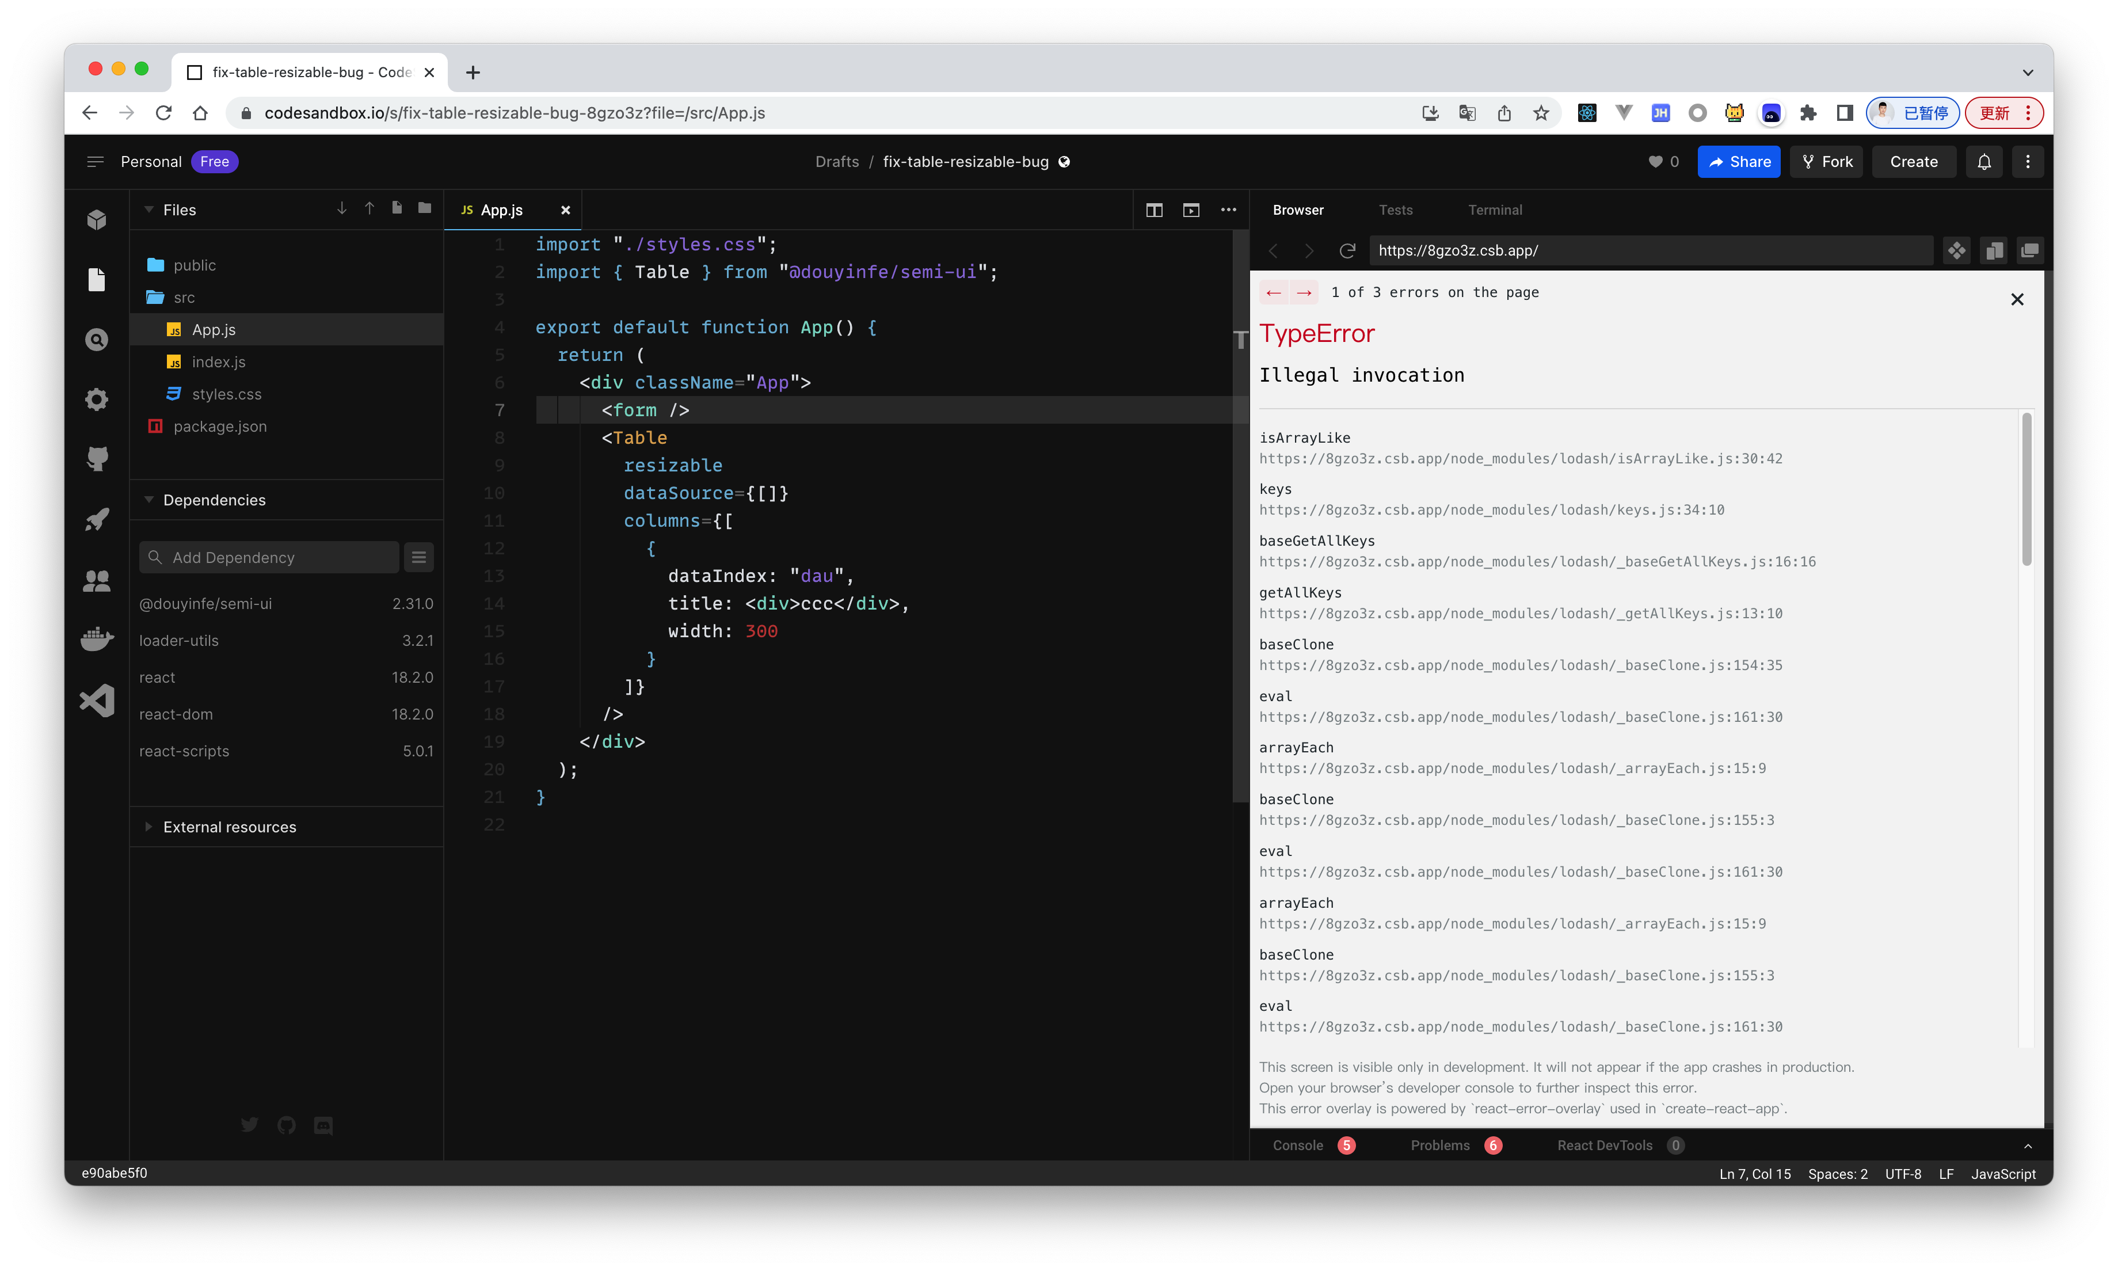Click the Create button

click(x=1913, y=161)
